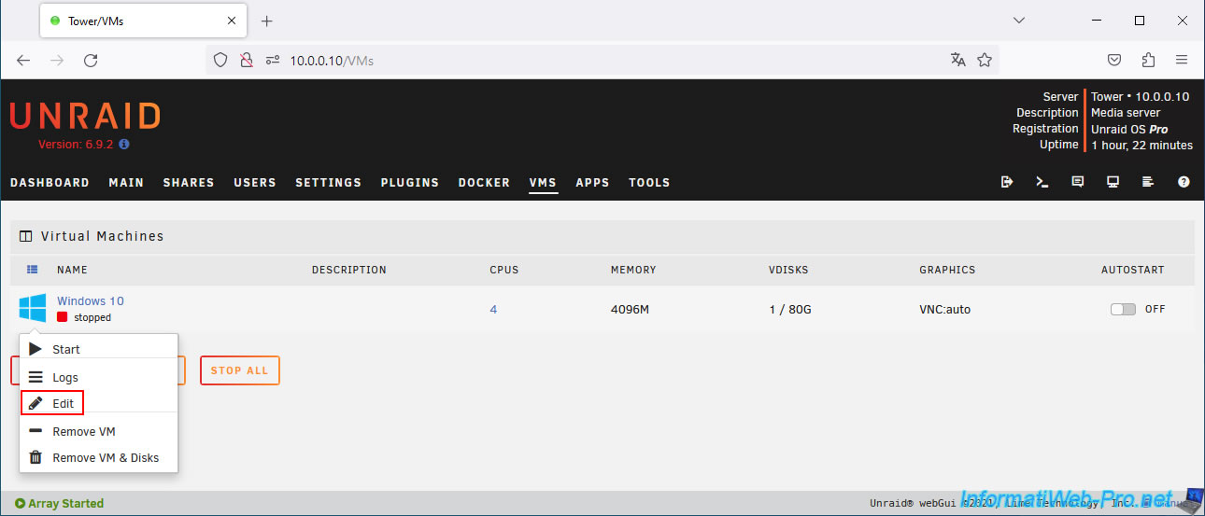Go to the DASHBOARD tab

[x=50, y=183]
